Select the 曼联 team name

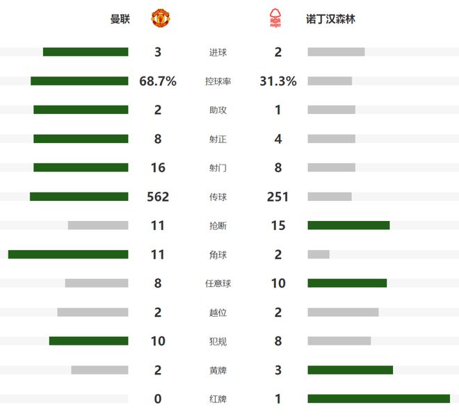[x=120, y=19]
